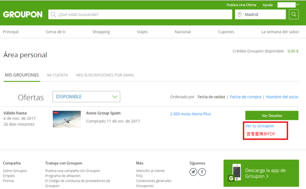Open La semana del sabor menu
306x189 pixels.
(280, 32)
